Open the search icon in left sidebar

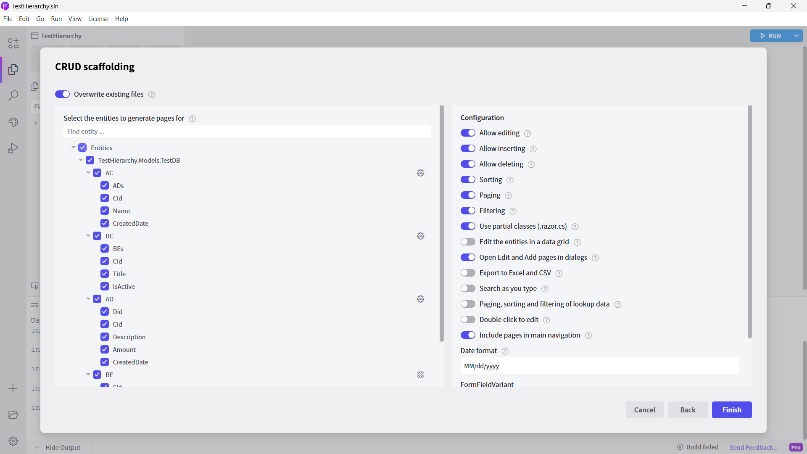(13, 95)
